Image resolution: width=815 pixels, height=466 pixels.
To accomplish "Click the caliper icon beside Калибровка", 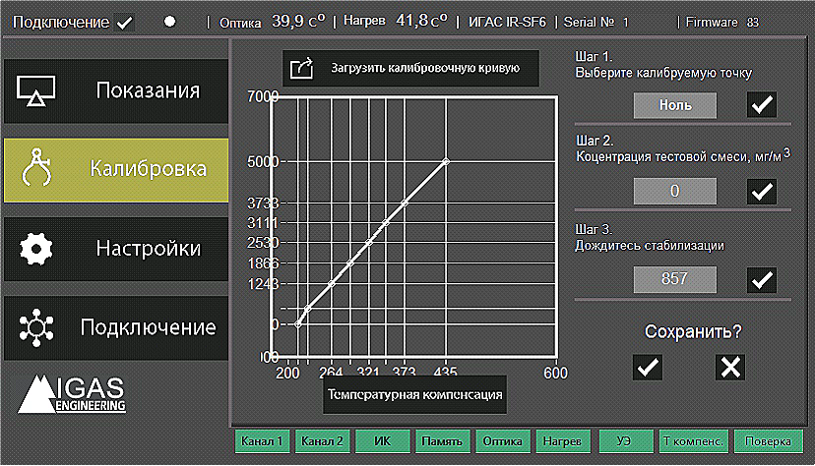I will pos(35,167).
